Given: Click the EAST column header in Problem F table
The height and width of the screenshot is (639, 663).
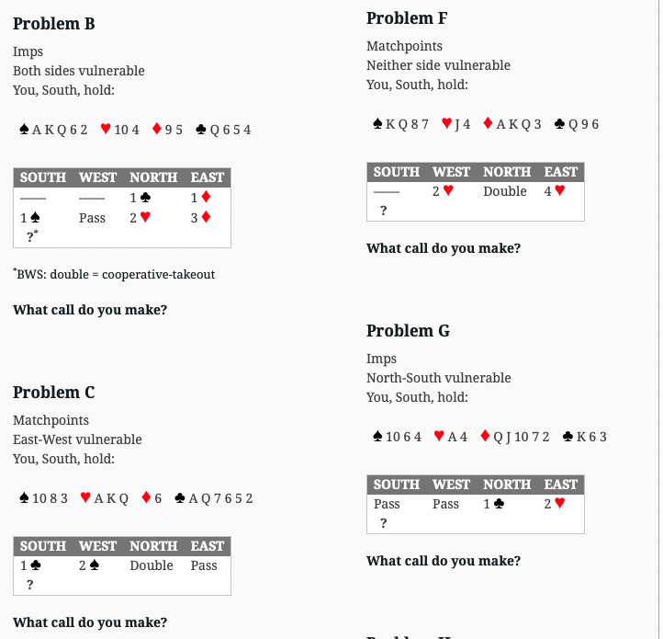Looking at the screenshot, I should pyautogui.click(x=561, y=172).
